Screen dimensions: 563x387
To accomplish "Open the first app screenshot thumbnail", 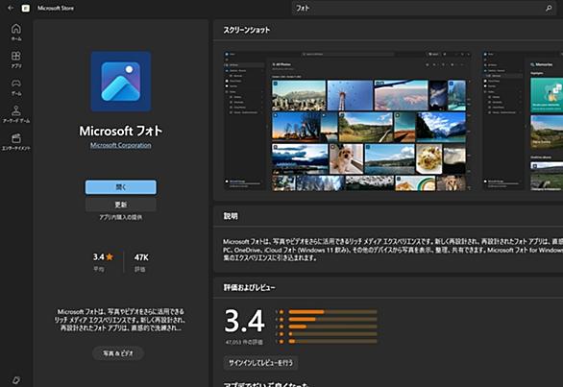I will (347, 121).
